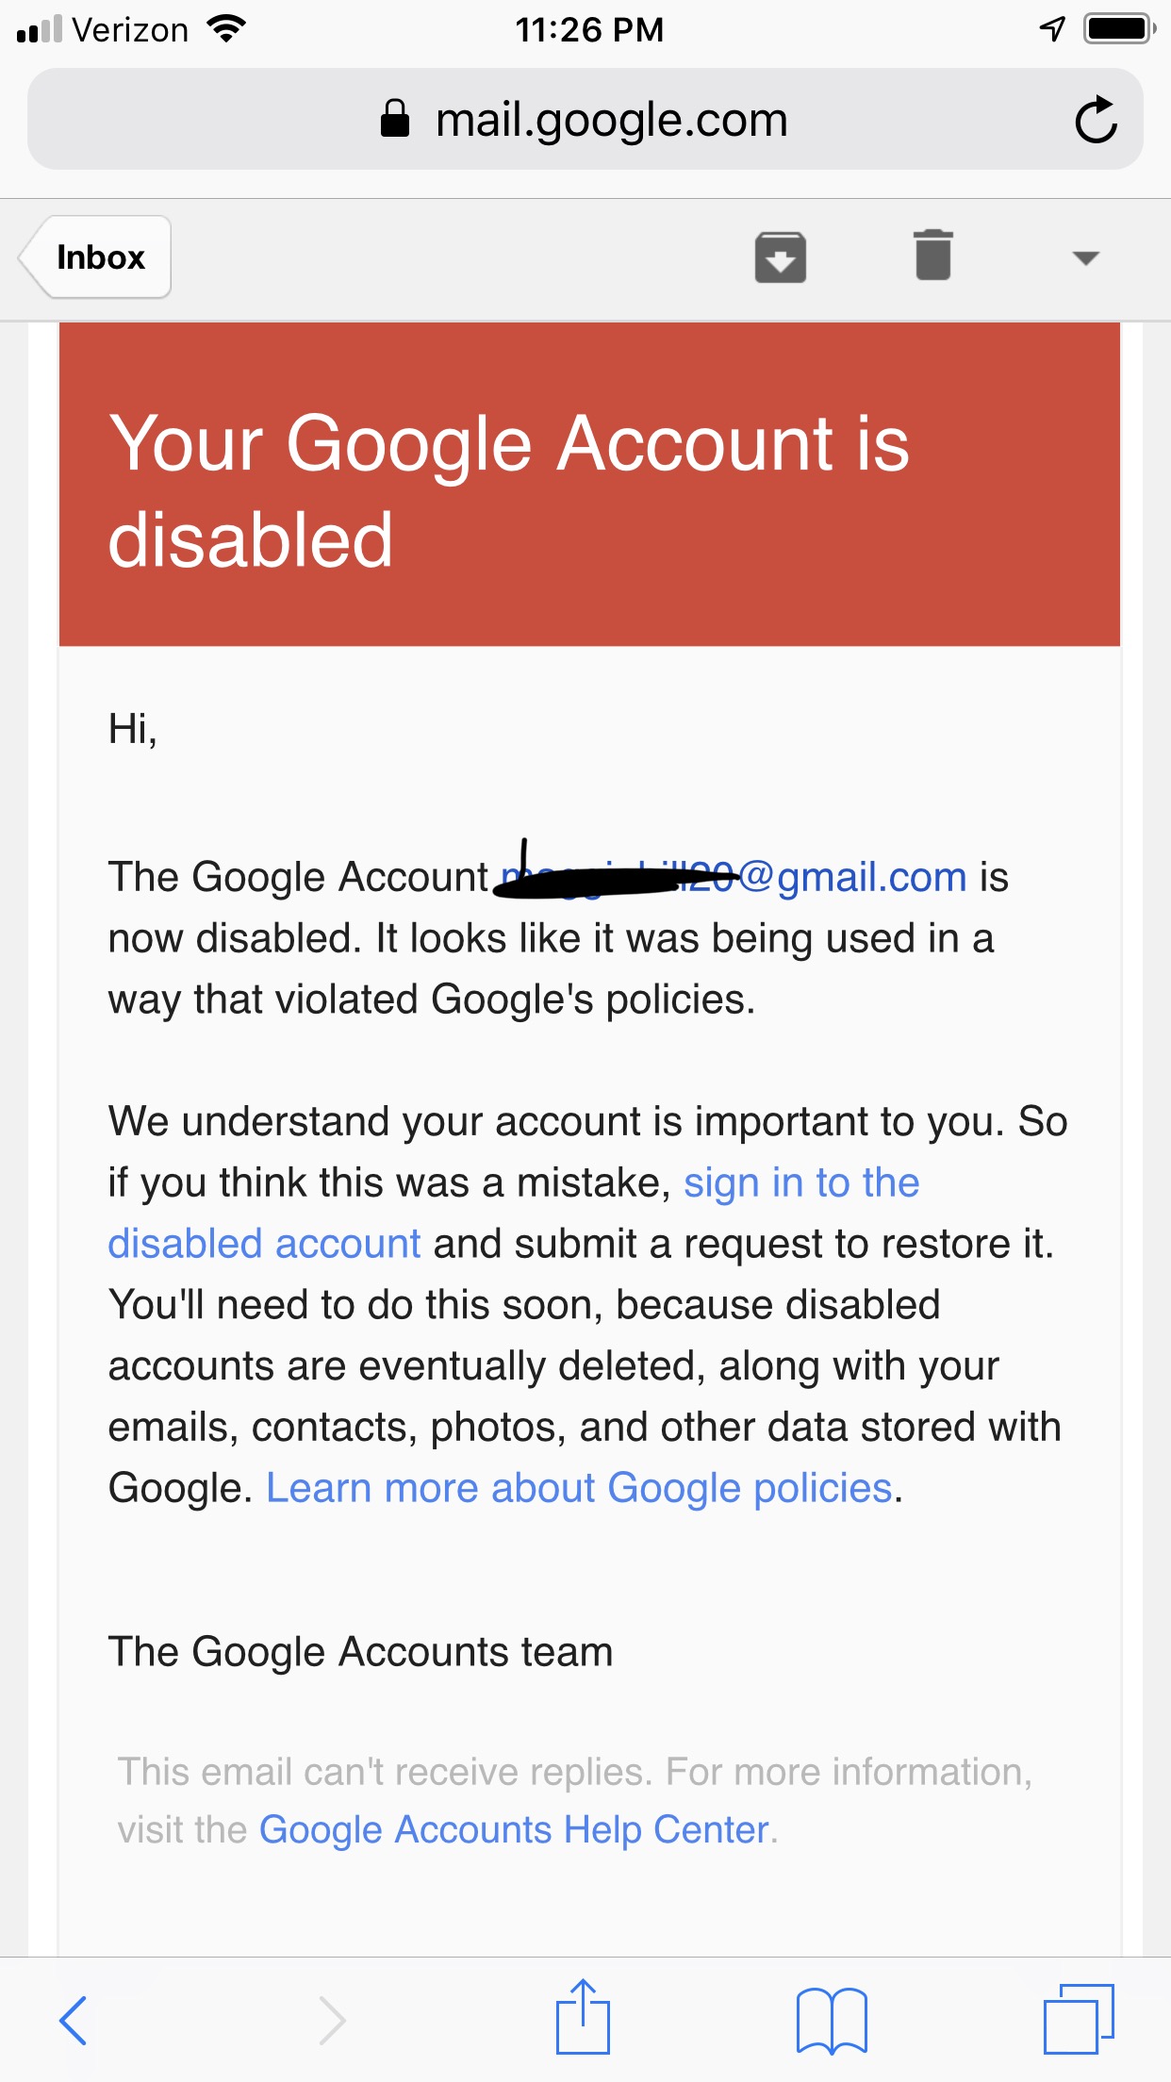Go back to the Inbox
Screen dimensions: 1171x2082
[x=97, y=257]
